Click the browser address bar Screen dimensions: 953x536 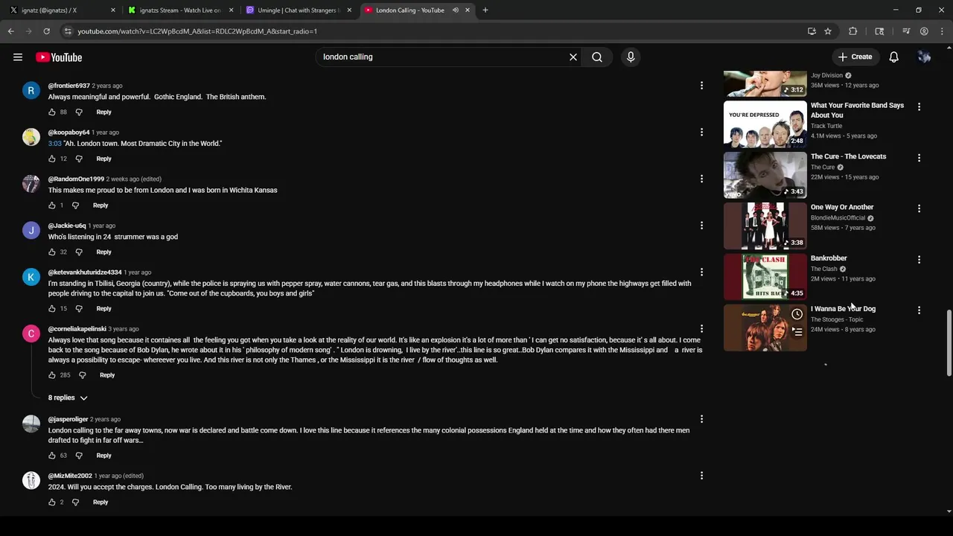(432, 31)
